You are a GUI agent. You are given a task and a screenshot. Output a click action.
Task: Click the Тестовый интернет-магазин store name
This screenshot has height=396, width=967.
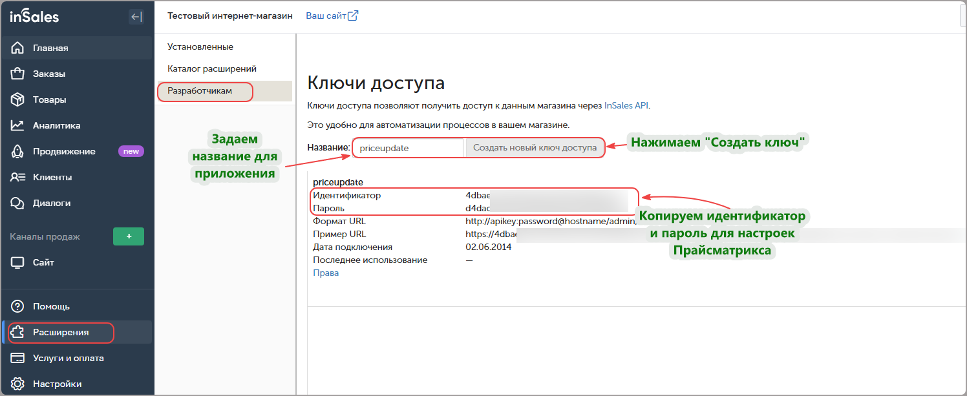point(230,16)
